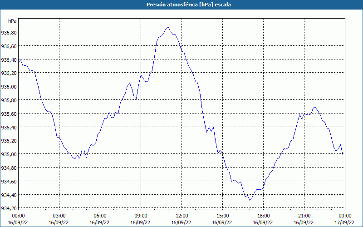Click the 934,60 axis value
363x227 pixels.
tap(9, 182)
